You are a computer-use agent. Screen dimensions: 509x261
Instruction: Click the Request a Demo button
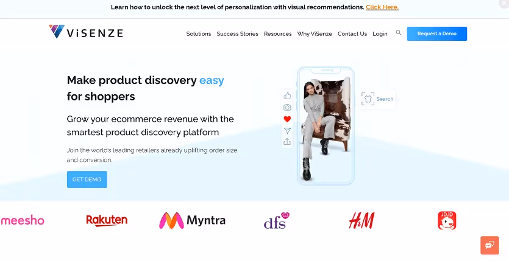pyautogui.click(x=437, y=33)
